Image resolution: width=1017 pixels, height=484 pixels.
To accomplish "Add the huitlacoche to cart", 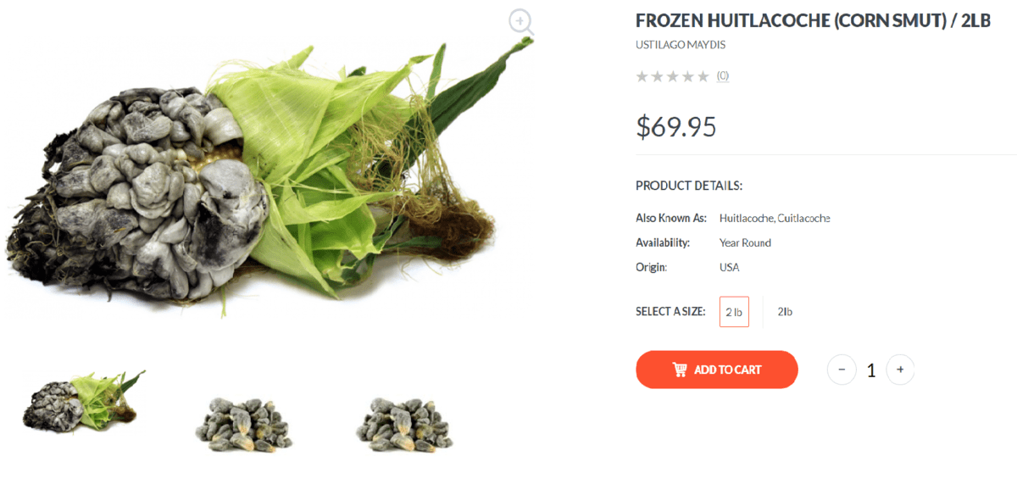I will (717, 370).
